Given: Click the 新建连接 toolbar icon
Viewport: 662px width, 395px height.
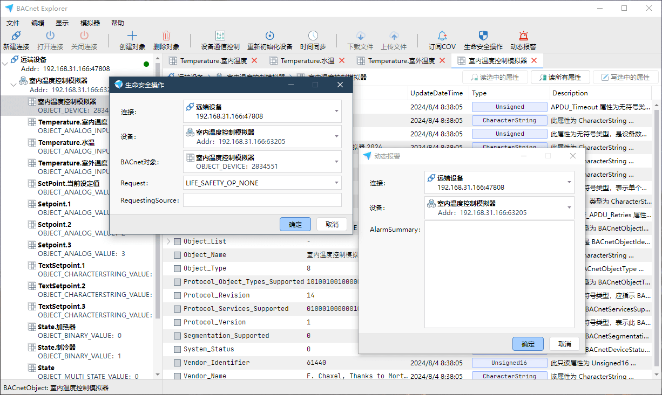Looking at the screenshot, I should tap(16, 37).
